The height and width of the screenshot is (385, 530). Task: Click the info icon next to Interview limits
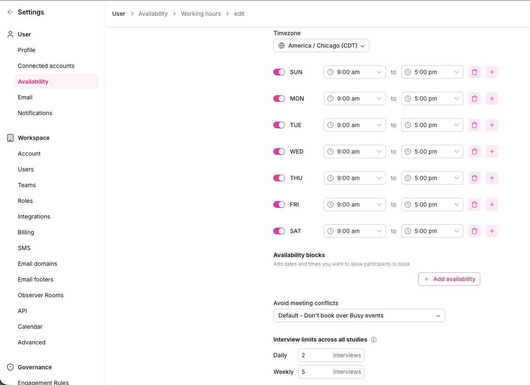[x=373, y=339]
